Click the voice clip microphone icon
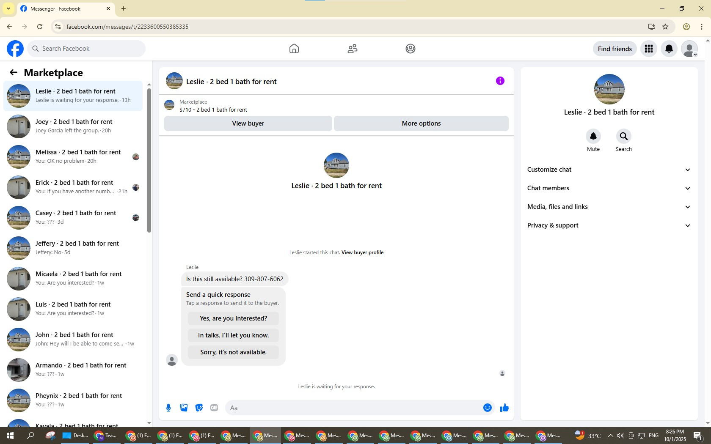Screen dimensions: 711x444 [x=168, y=408]
